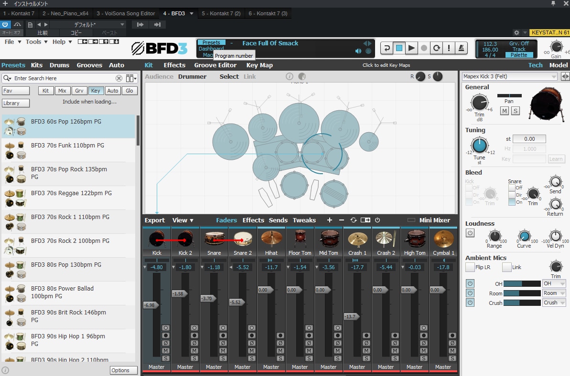Expand the instrument tab list arrow

click(192, 13)
